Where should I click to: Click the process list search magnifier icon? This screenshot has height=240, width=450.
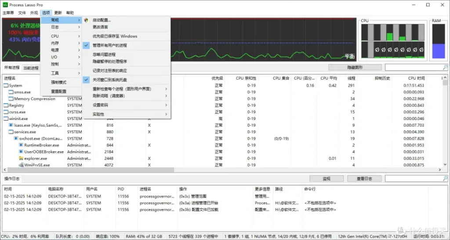point(445,67)
